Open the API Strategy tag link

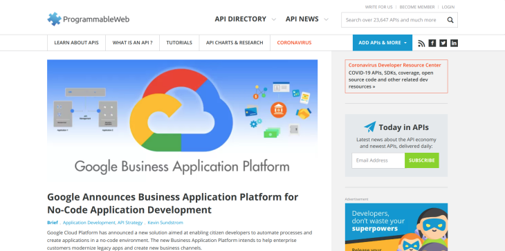(130, 223)
